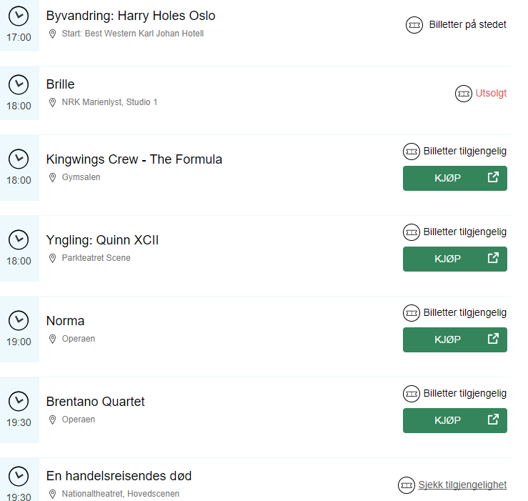The width and height of the screenshot is (528, 501).
Task: Click the ticket icon in the Yngling: Quinn XCII row
Action: [x=412, y=232]
